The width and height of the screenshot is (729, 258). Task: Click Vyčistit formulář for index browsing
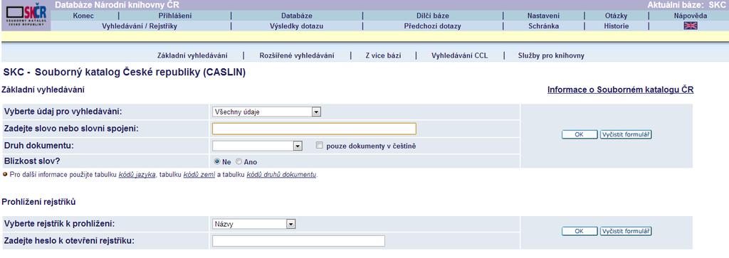pos(626,231)
